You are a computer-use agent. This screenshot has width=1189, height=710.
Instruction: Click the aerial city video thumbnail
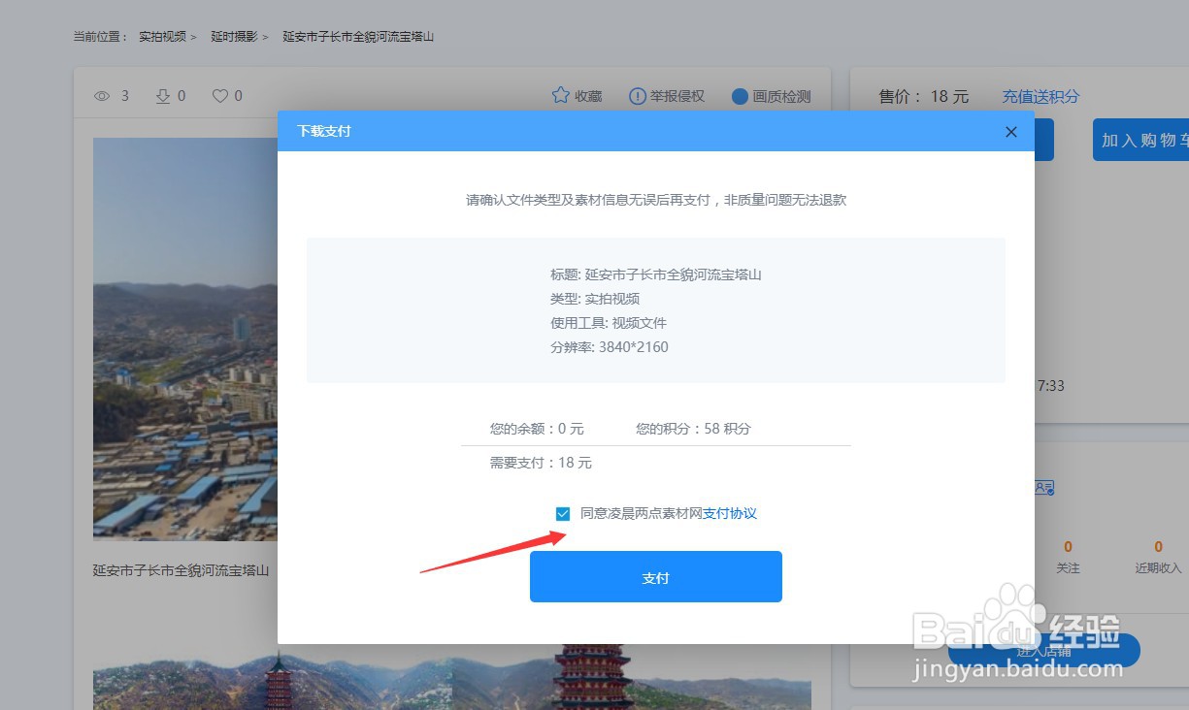pyautogui.click(x=185, y=339)
